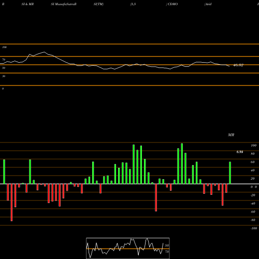Select the deepest red MR bar
Screen dimensions: 259x259
click(11, 203)
